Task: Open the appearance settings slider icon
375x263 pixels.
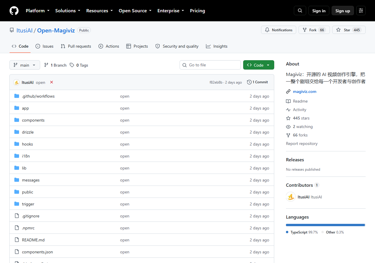Action: click(x=361, y=11)
